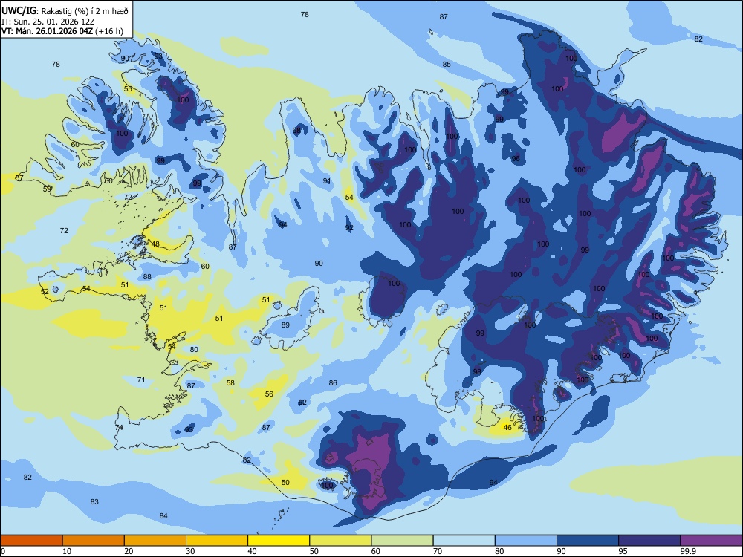
Task: Click the humidity value '48' on the map
Action: point(155,244)
